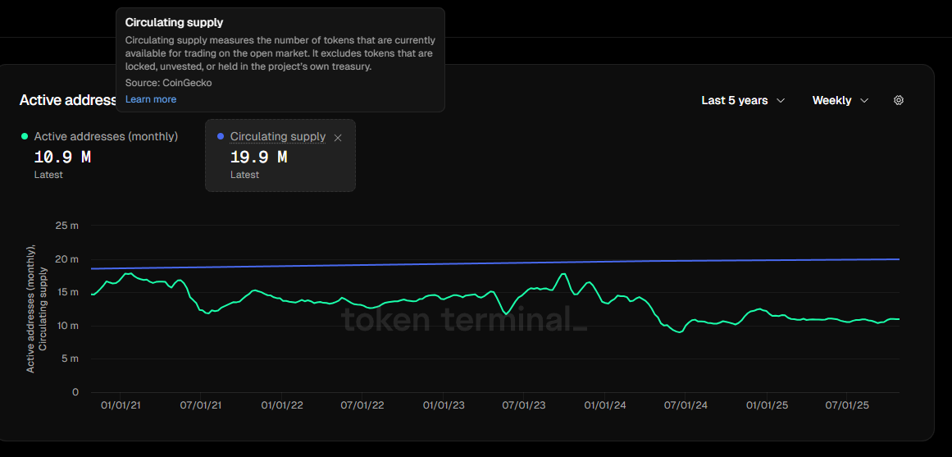Toggle the Circulating supply legend label
The image size is (952, 457).
click(x=277, y=136)
